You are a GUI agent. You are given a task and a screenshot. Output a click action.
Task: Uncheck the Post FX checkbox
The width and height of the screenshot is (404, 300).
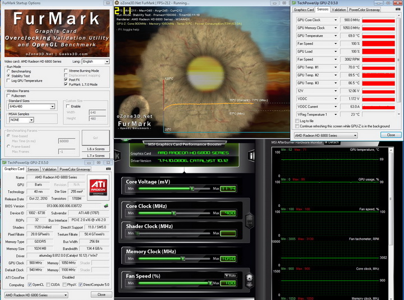pos(66,80)
